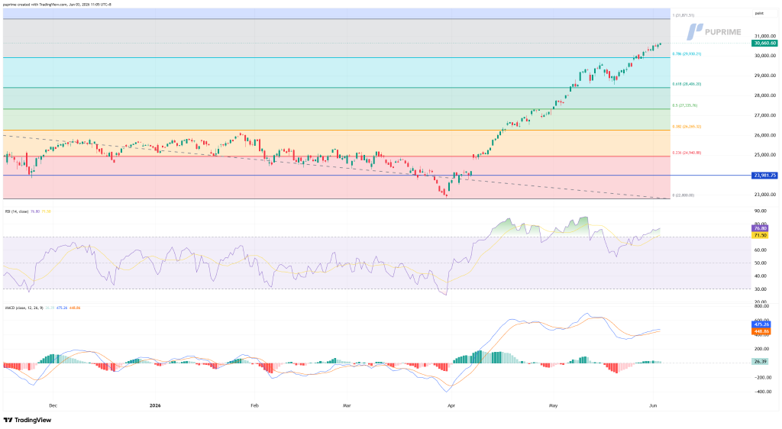Screen dimensions: 782x429
Task: Click the TradingView logo at bottom left
Action: [x=27, y=420]
